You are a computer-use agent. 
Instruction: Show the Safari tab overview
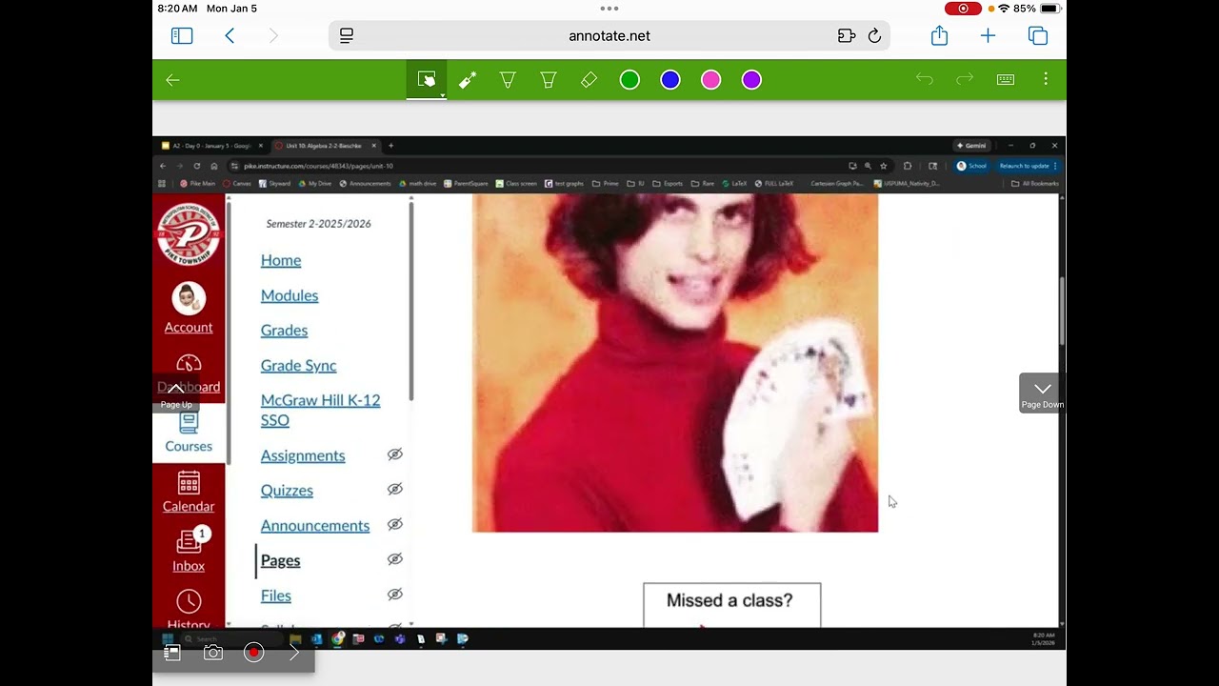coord(1038,36)
